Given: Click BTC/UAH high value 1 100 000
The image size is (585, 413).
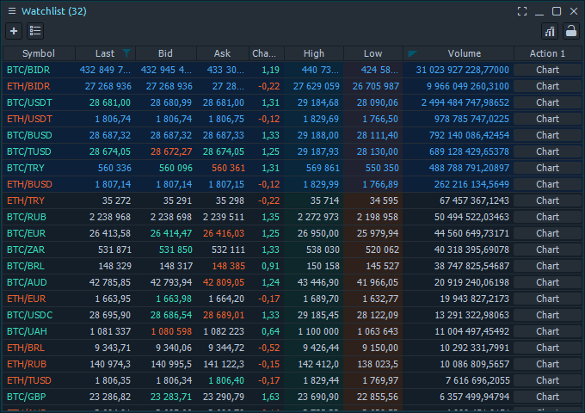Looking at the screenshot, I should 318,331.
